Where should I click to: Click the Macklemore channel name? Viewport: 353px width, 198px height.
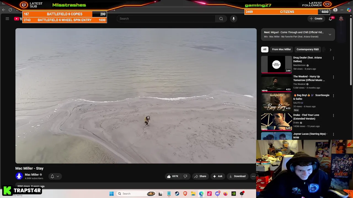pyautogui.click(x=299, y=65)
